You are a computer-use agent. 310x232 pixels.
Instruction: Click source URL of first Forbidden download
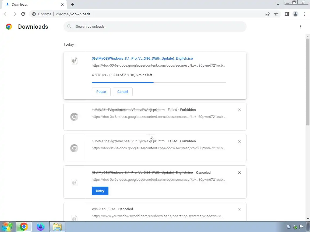click(x=158, y=117)
